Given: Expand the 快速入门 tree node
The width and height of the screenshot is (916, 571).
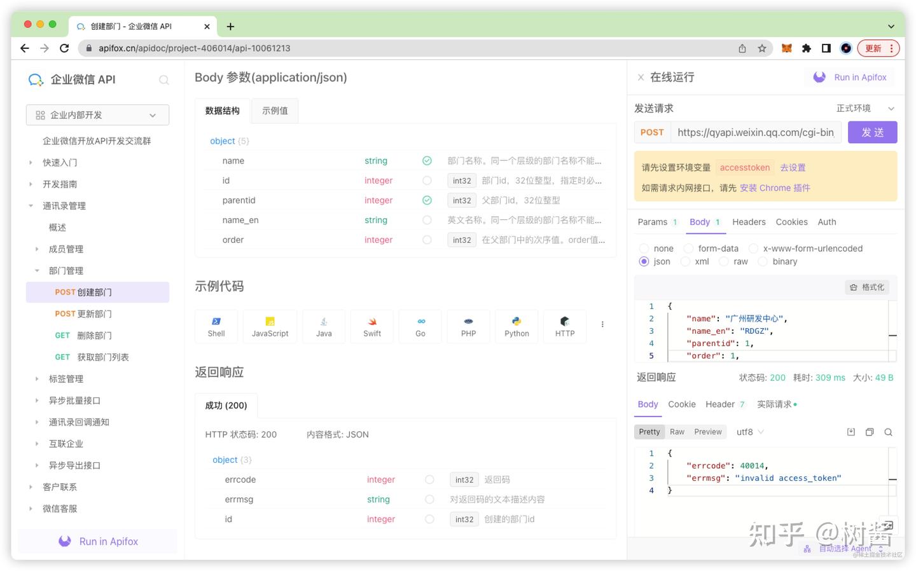Looking at the screenshot, I should coord(31,163).
